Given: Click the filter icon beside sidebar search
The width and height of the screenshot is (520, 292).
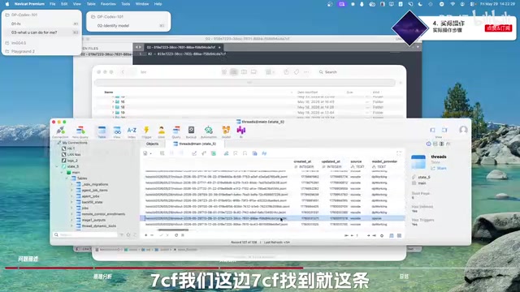Looking at the screenshot, I should [x=122, y=234].
